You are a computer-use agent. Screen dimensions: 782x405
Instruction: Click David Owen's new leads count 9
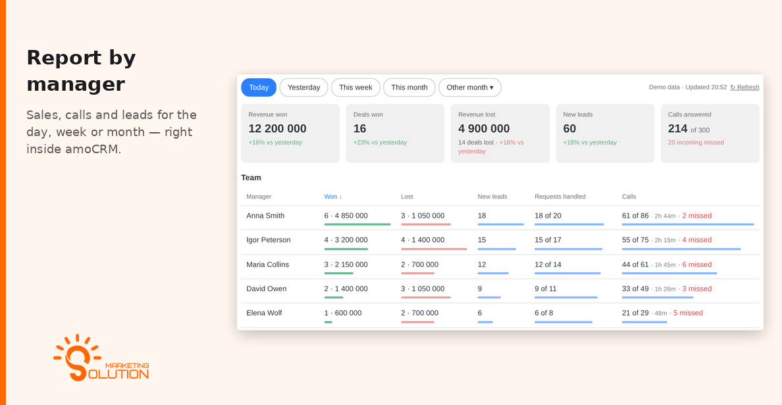pos(480,289)
